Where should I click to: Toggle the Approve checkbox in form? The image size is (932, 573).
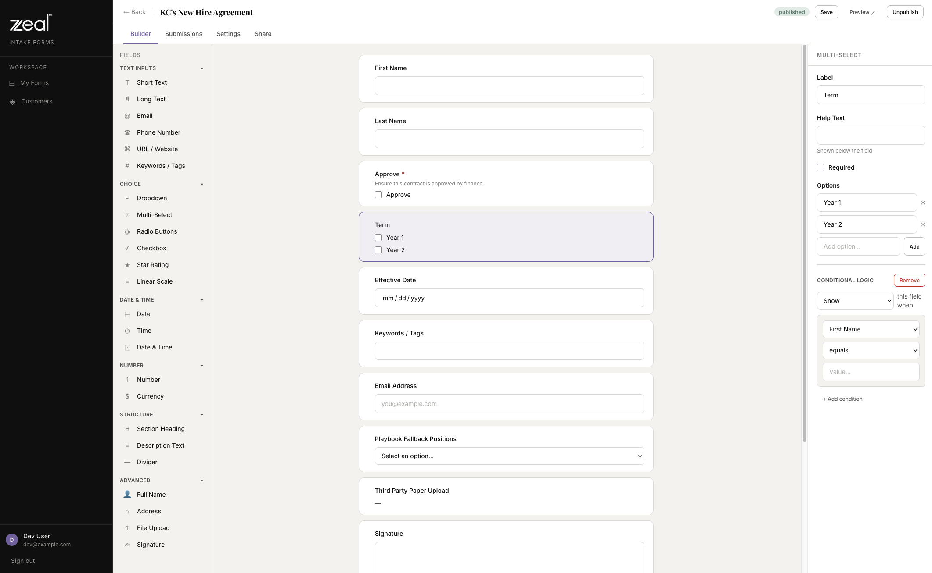click(378, 195)
